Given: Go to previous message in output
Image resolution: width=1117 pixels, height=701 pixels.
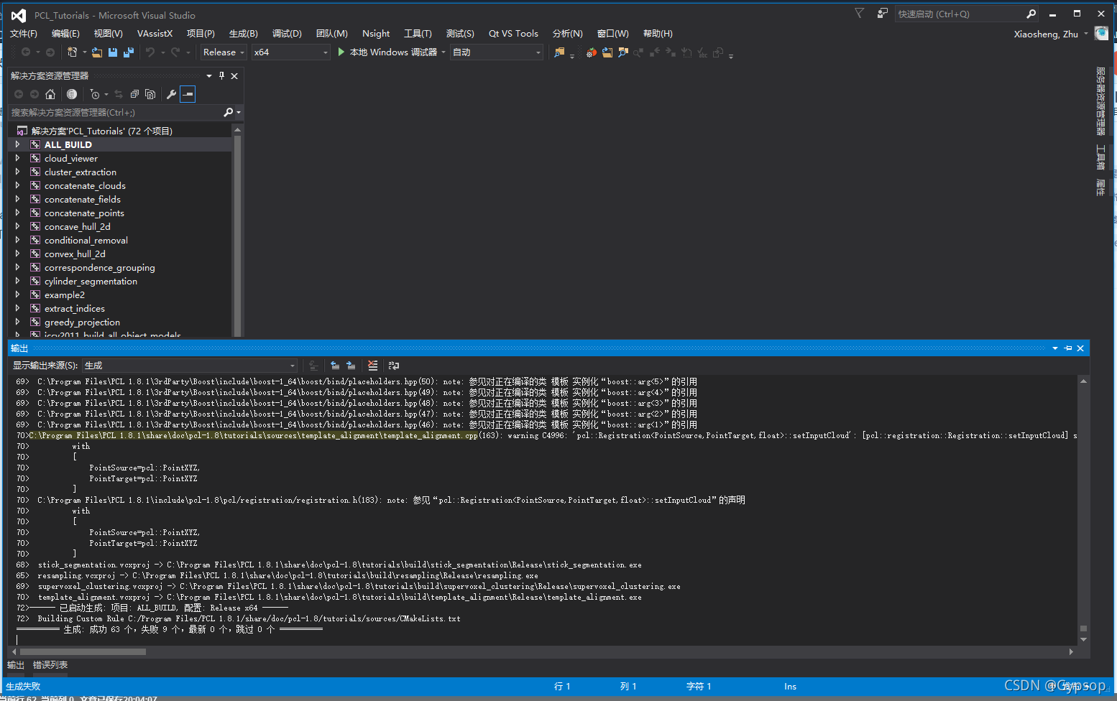Looking at the screenshot, I should (x=335, y=366).
